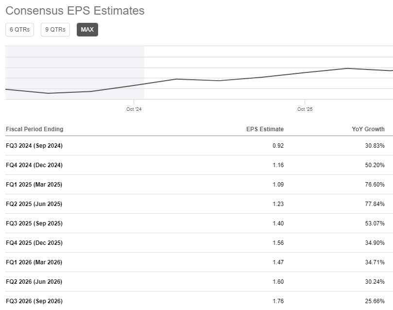Click the YoY Growth column header
393x310 pixels.
pos(368,129)
